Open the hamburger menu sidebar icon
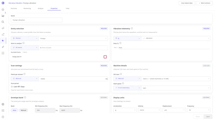Viewport: 215px width, 120px height. (x=3, y=53)
